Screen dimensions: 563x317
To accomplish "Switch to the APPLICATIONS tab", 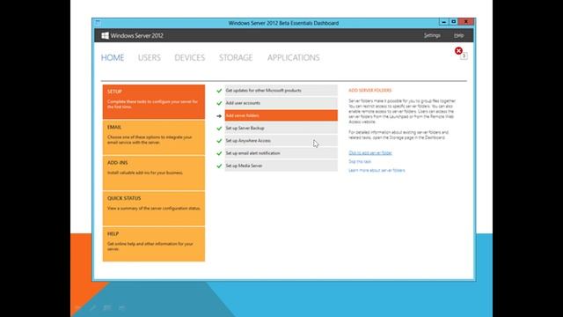I will click(x=293, y=58).
